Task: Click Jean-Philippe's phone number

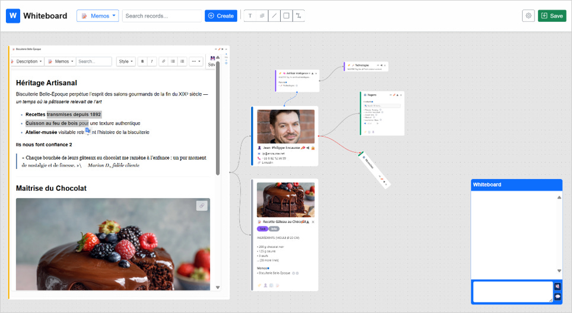Action: pyautogui.click(x=274, y=158)
